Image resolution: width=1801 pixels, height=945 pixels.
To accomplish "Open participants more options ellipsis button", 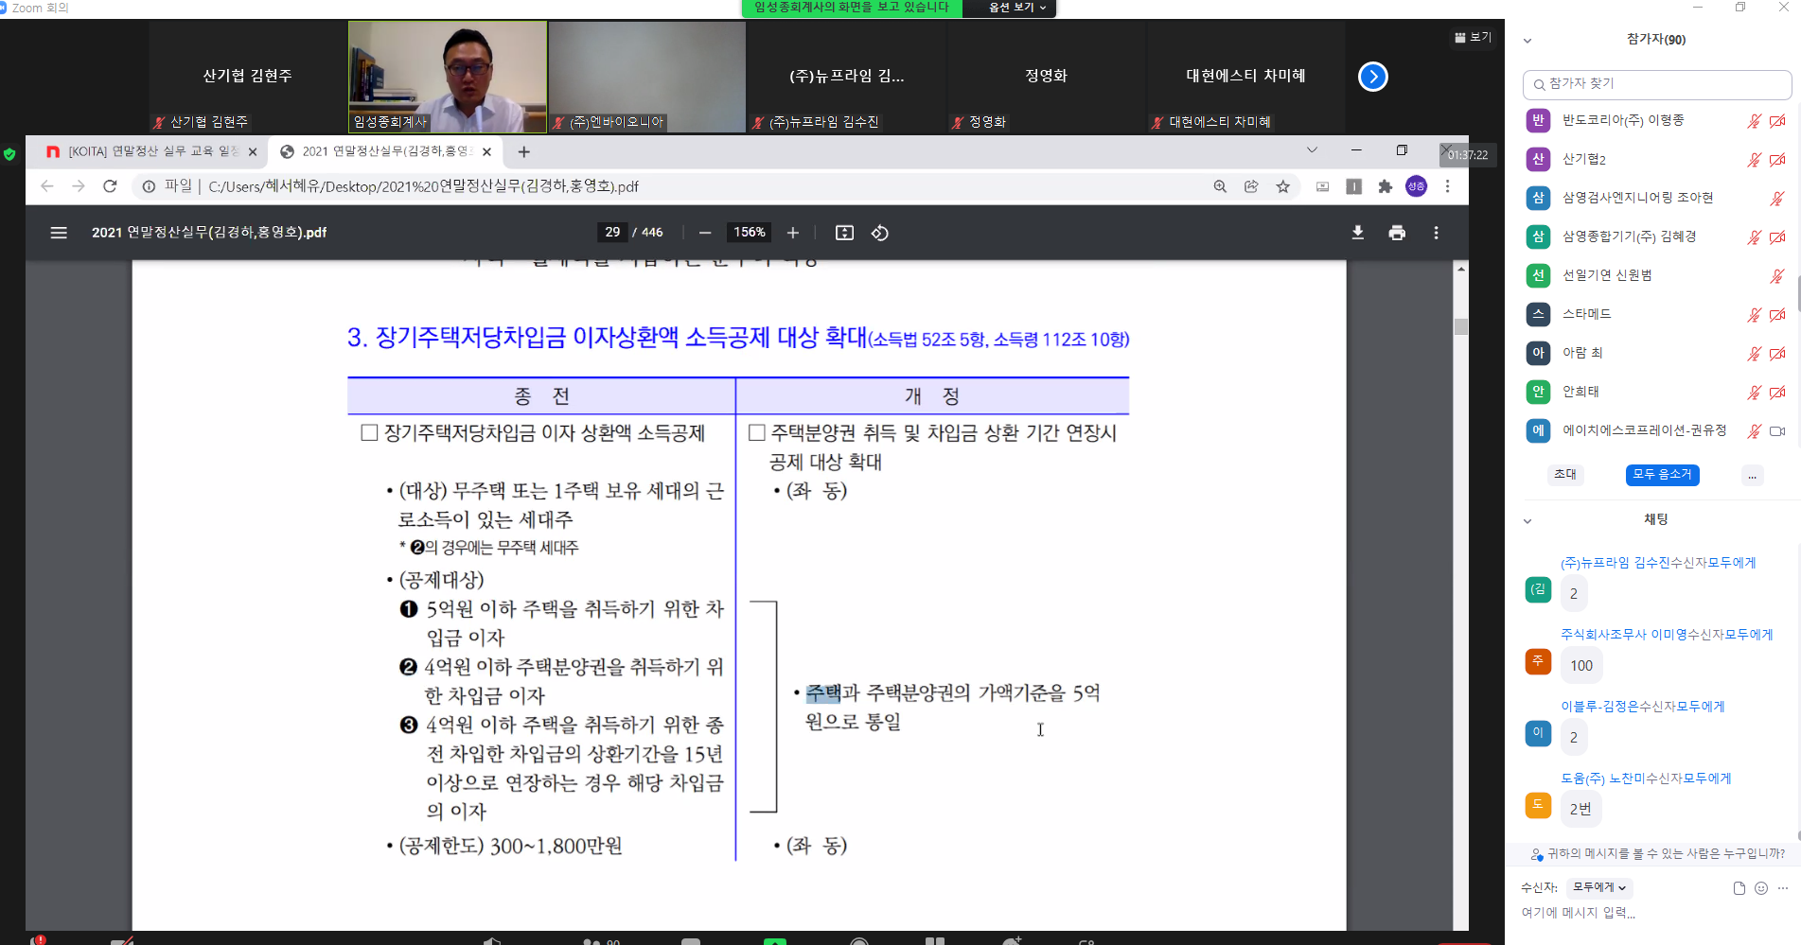I will point(1753,475).
